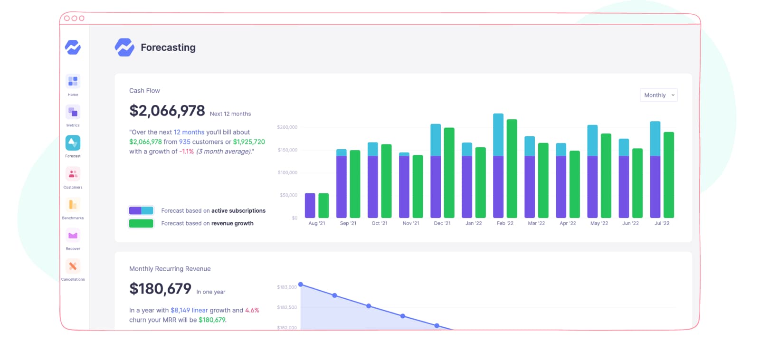Viewport: 760px width, 342px height.
Task: Click the '12 months' link in the summary
Action: (x=189, y=132)
